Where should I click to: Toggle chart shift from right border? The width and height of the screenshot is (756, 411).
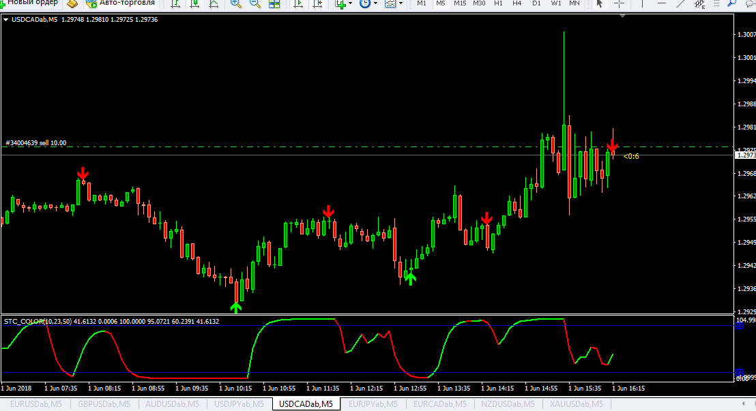click(x=318, y=4)
